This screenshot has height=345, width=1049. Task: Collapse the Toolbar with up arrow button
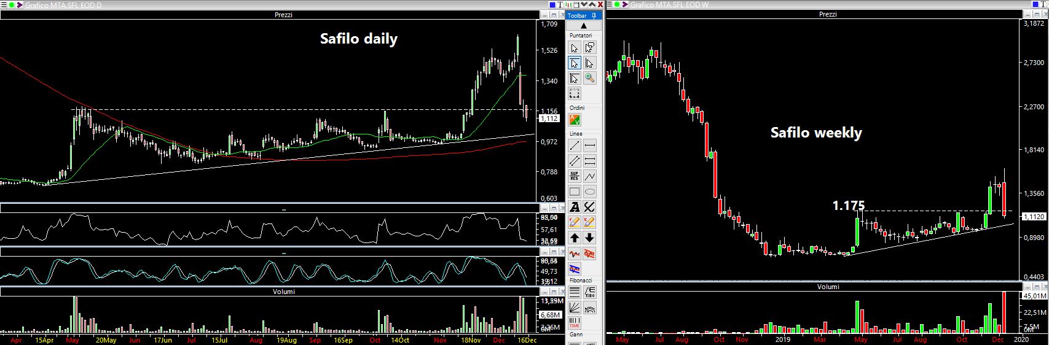coord(584,25)
